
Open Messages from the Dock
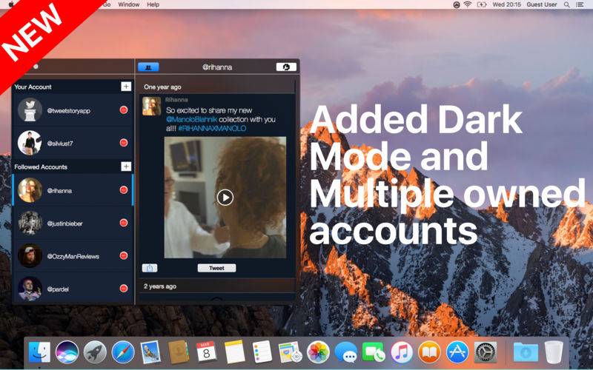click(x=346, y=352)
